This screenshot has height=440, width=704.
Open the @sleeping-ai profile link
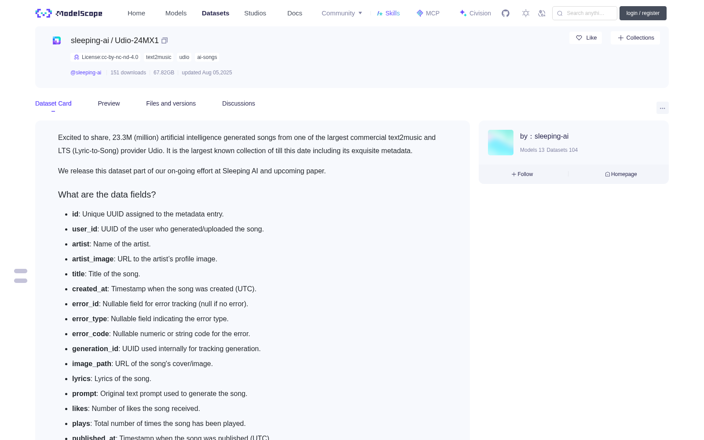point(86,73)
